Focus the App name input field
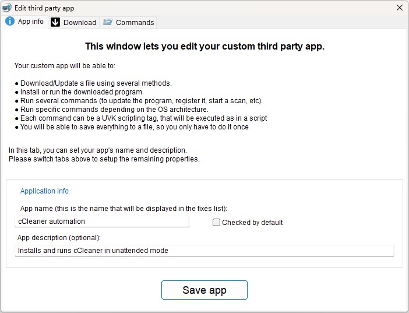Screen dimensions: 409x313 tap(102, 221)
